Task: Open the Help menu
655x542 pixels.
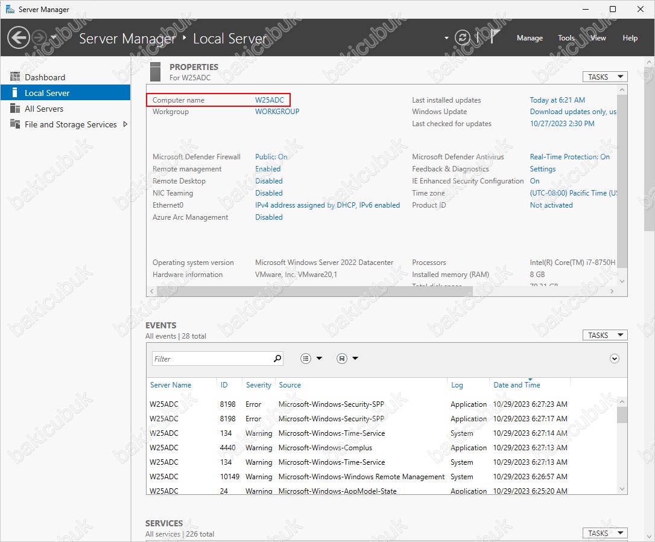Action: tap(630, 38)
